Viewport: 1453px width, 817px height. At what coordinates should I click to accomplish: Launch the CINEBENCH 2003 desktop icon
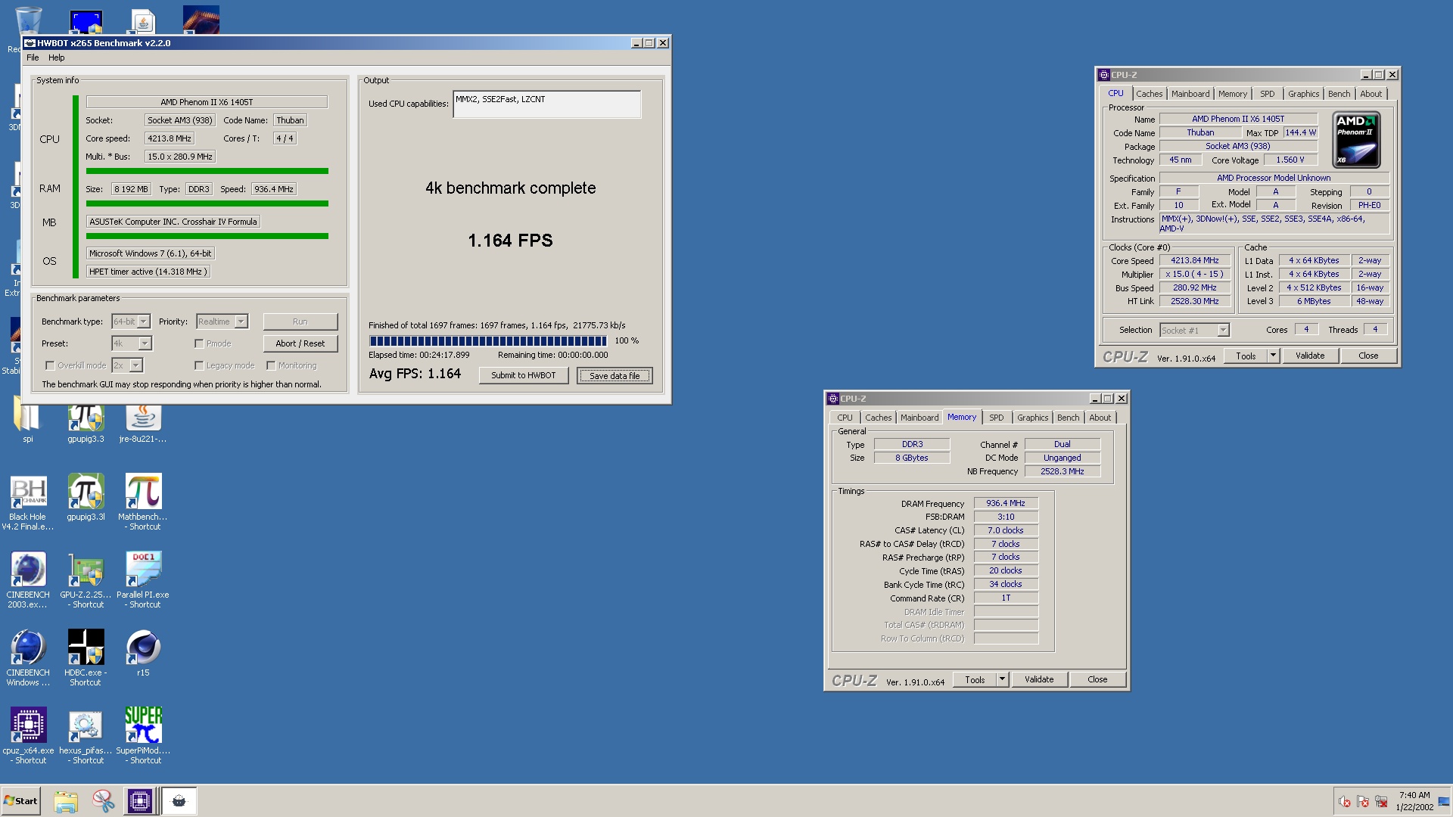(x=28, y=580)
